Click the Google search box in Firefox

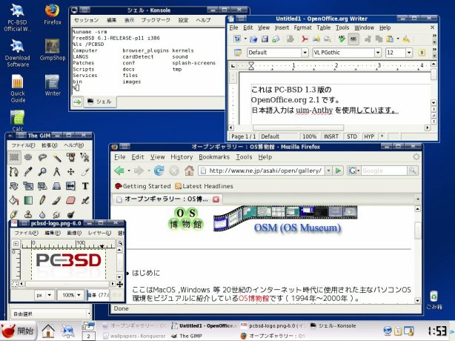click(384, 170)
